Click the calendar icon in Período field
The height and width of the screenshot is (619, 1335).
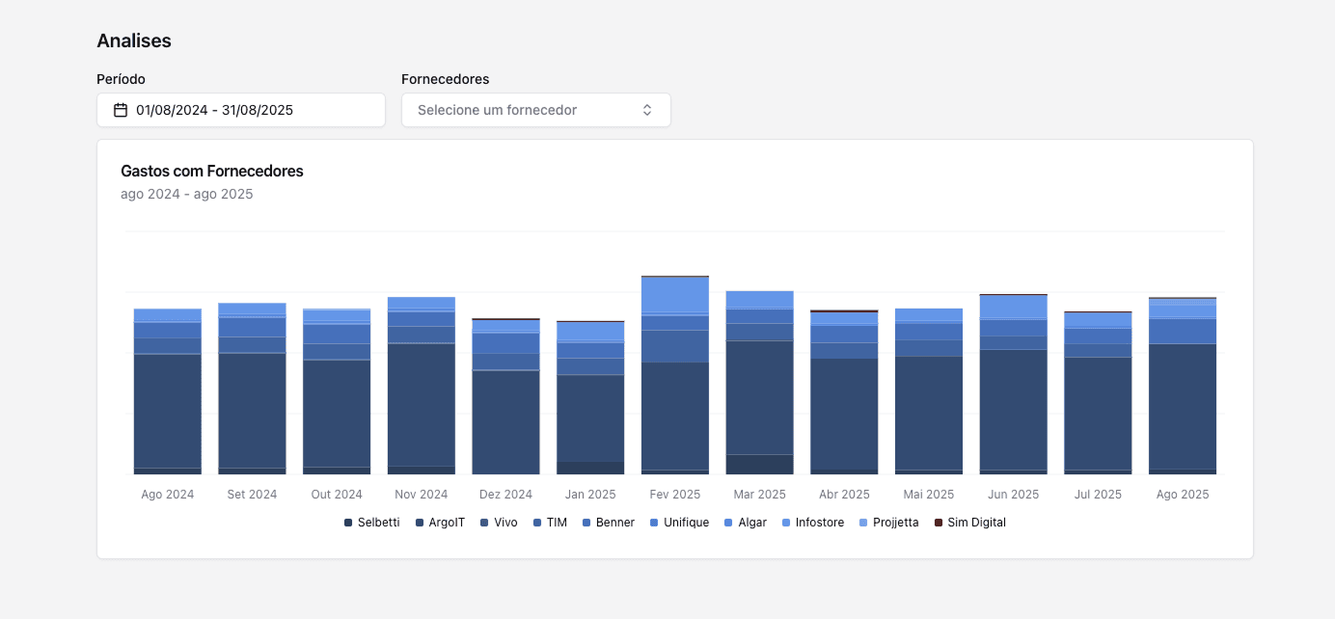121,110
